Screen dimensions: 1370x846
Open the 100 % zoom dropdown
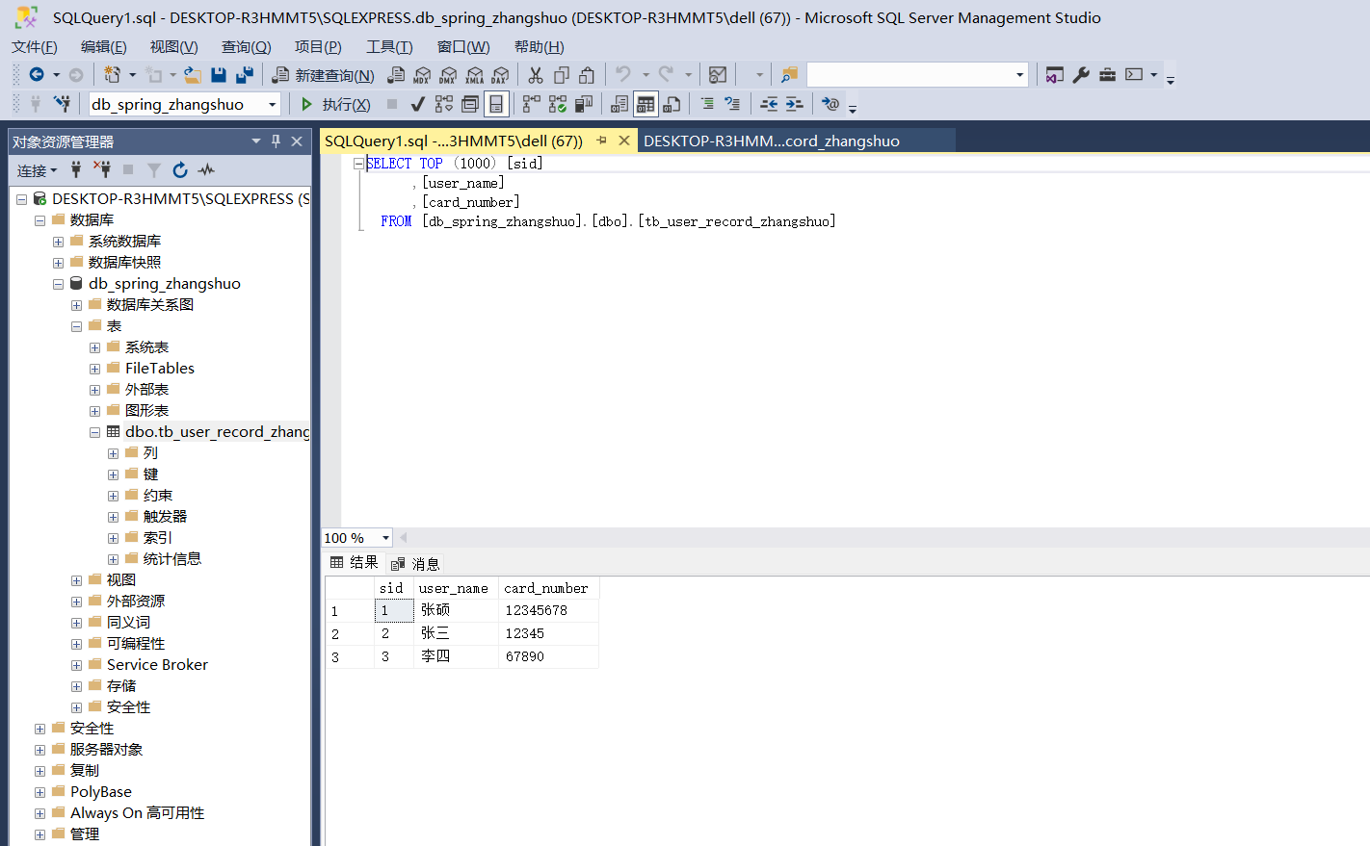click(385, 538)
